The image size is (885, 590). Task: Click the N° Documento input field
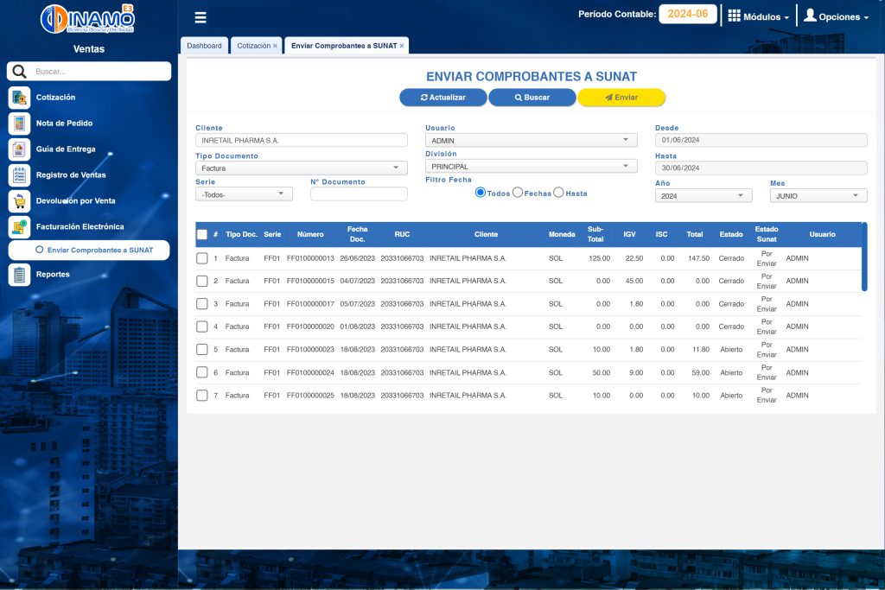[359, 194]
